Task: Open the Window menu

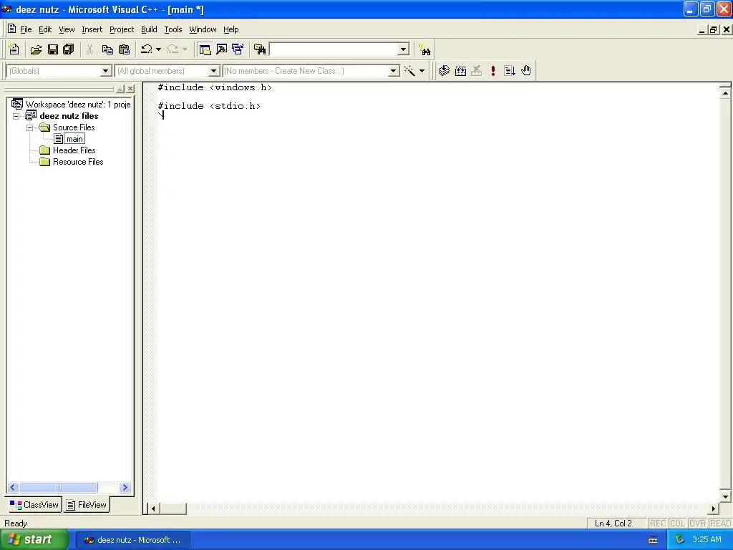Action: click(203, 29)
